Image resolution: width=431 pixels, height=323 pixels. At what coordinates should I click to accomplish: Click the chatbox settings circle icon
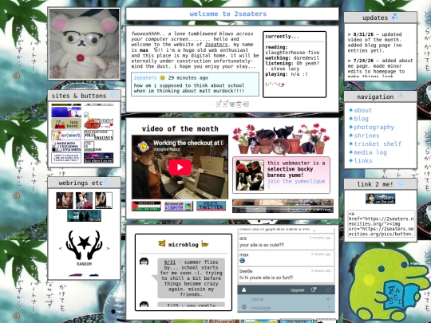(328, 290)
